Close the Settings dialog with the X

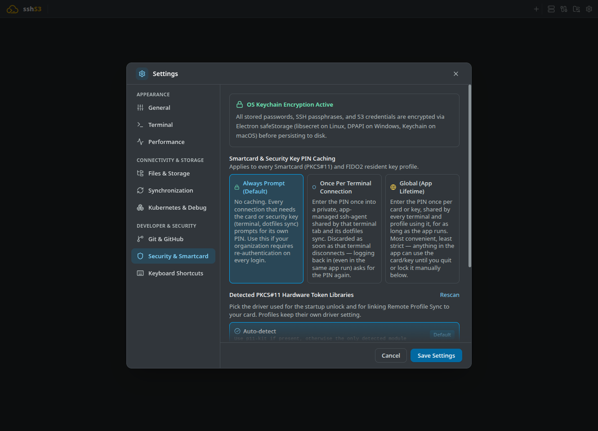[456, 74]
